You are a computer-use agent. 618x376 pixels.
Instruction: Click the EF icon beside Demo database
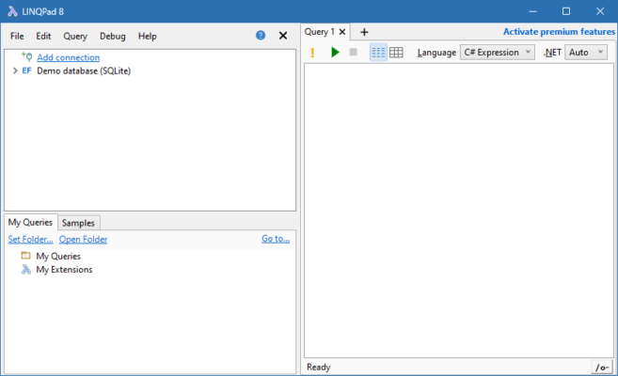26,70
